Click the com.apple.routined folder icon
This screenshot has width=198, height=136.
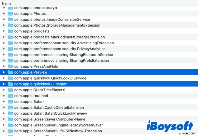[x=11, y=96]
